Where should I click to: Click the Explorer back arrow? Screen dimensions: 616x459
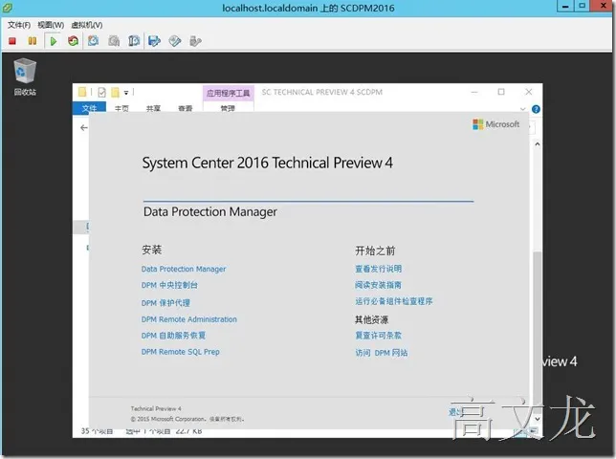click(83, 127)
